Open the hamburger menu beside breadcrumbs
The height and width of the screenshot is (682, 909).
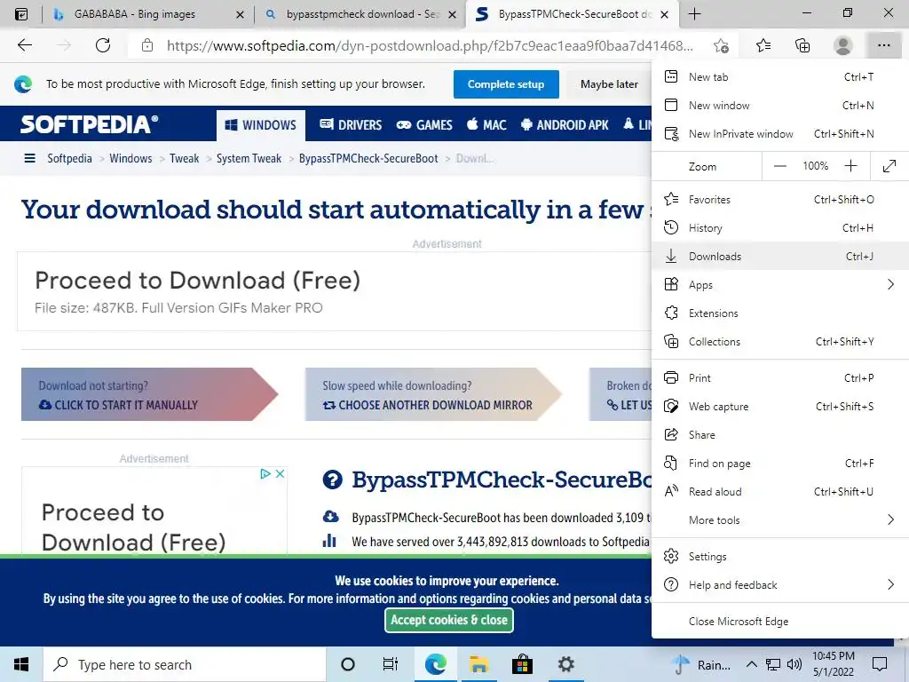click(29, 158)
